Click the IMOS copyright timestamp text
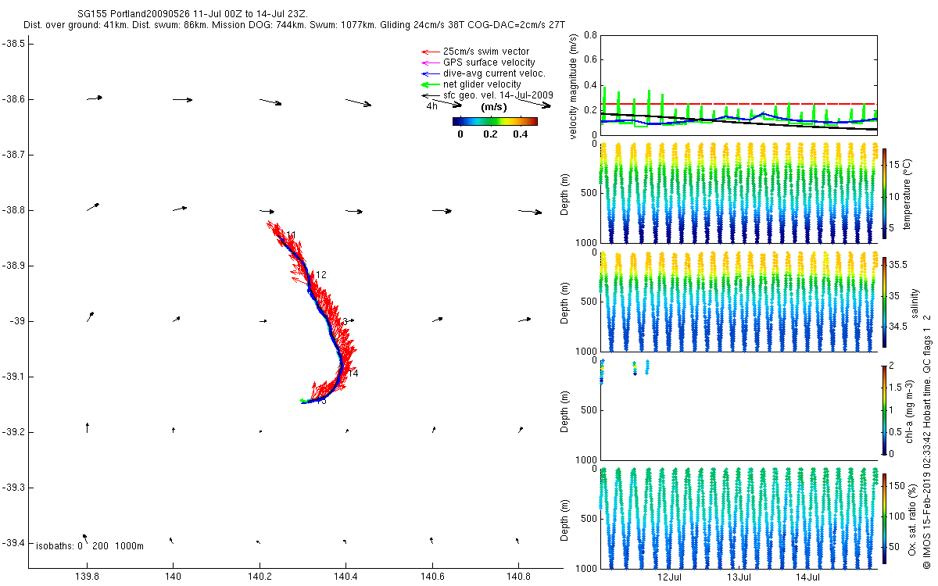Image resolution: width=938 pixels, height=586 pixels. point(927,441)
